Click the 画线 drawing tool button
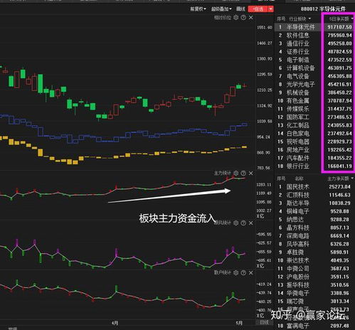 240,9
